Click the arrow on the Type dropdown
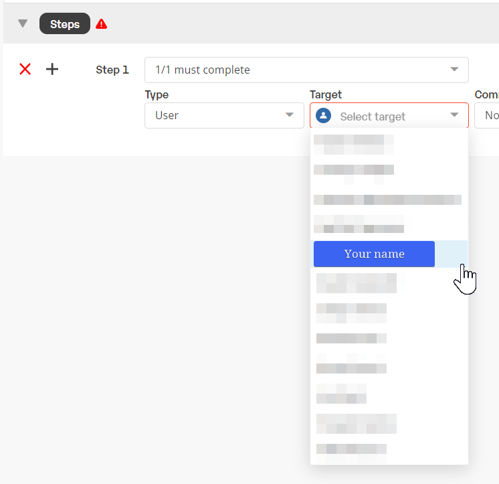 coord(290,115)
